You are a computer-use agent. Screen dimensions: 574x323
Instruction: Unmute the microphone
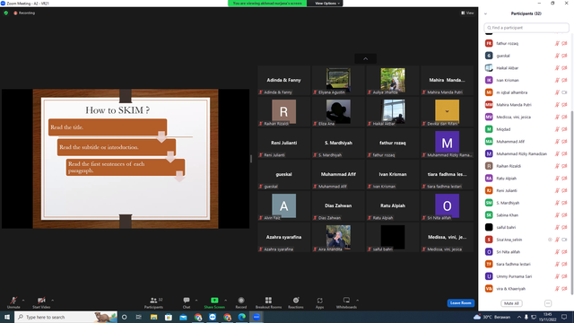tap(13, 302)
